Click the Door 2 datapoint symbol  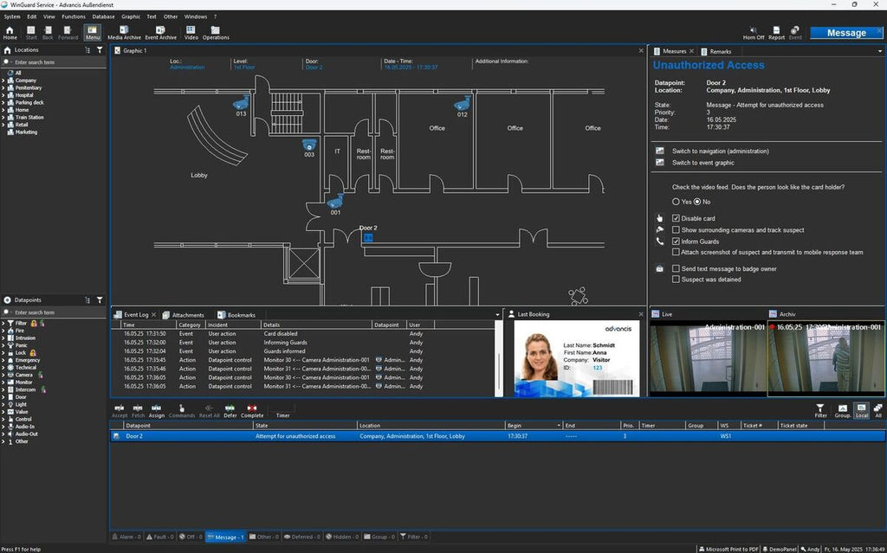coord(368,237)
